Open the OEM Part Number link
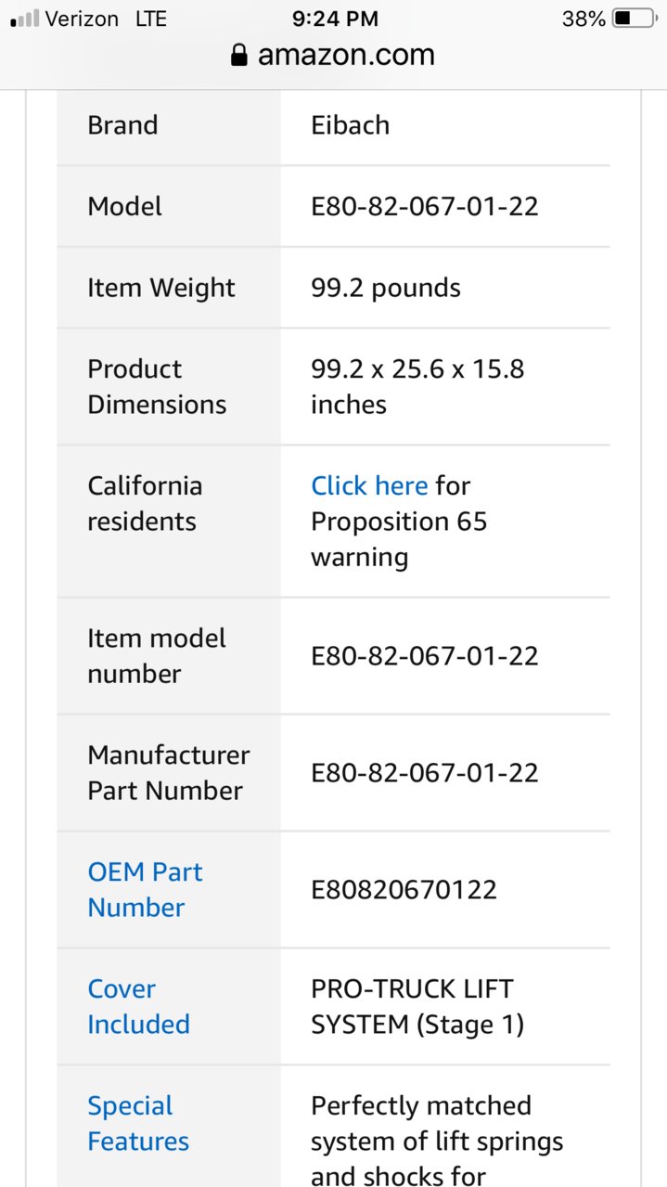Screen dimensions: 667x1187 click(x=145, y=890)
